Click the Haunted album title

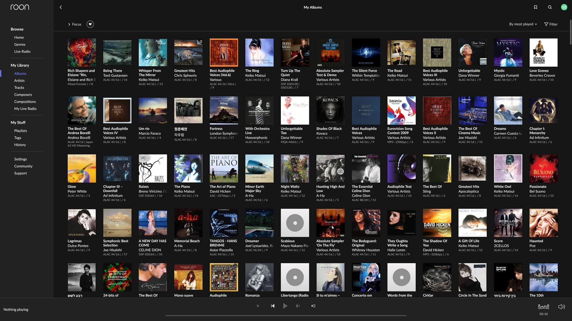(x=536, y=241)
